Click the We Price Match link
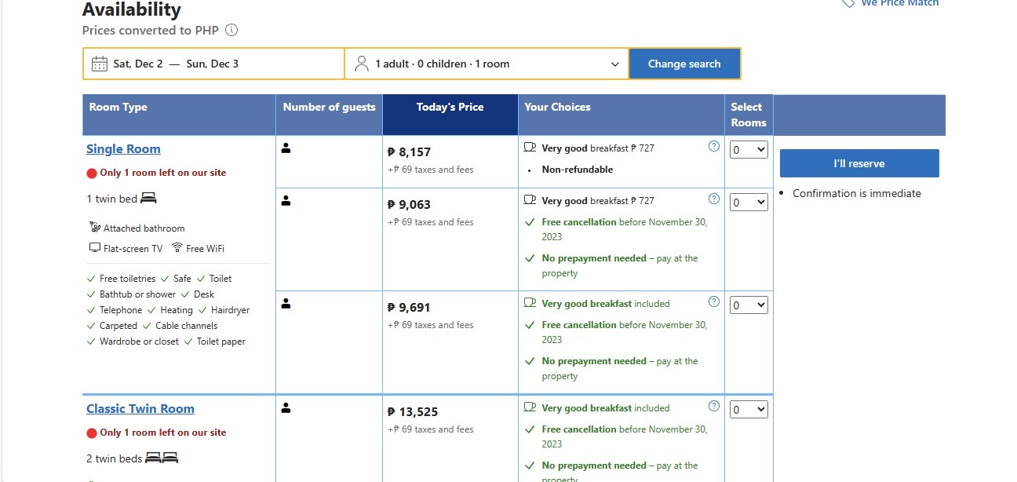Screen dimensions: 1017x482 (x=899, y=3)
